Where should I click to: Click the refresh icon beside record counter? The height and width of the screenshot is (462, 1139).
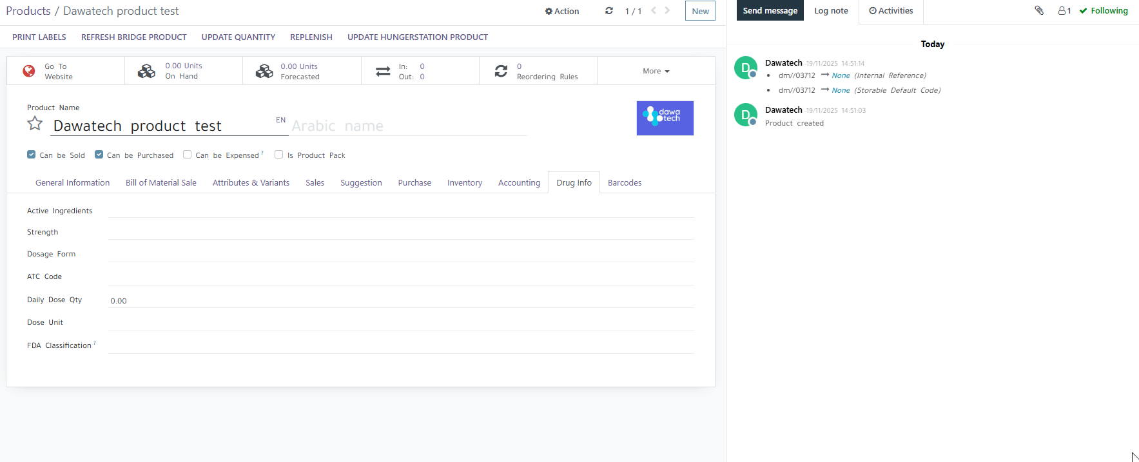pos(609,11)
